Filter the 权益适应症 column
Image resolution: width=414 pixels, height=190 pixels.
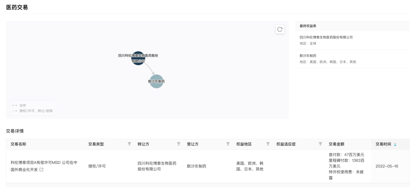(x=320, y=144)
